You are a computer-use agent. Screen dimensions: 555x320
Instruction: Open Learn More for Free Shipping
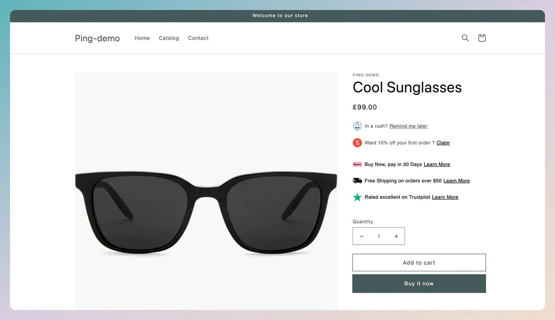(457, 181)
